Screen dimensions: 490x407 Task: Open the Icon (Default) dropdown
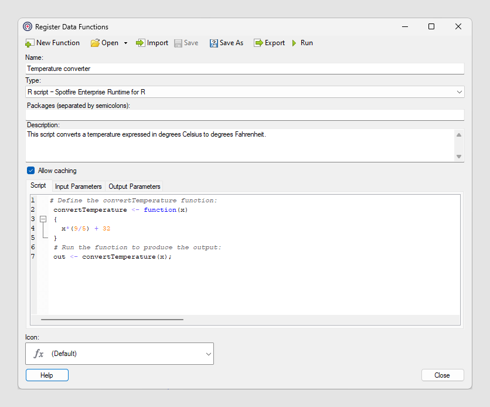coord(208,354)
